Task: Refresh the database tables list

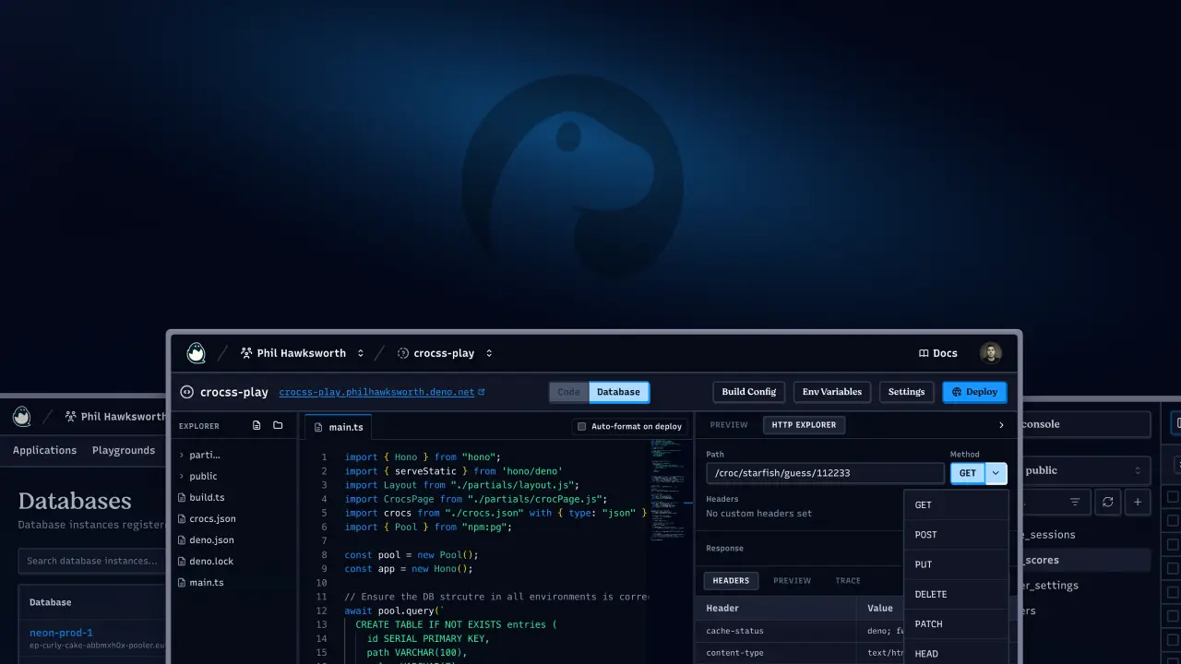Action: 1107,502
